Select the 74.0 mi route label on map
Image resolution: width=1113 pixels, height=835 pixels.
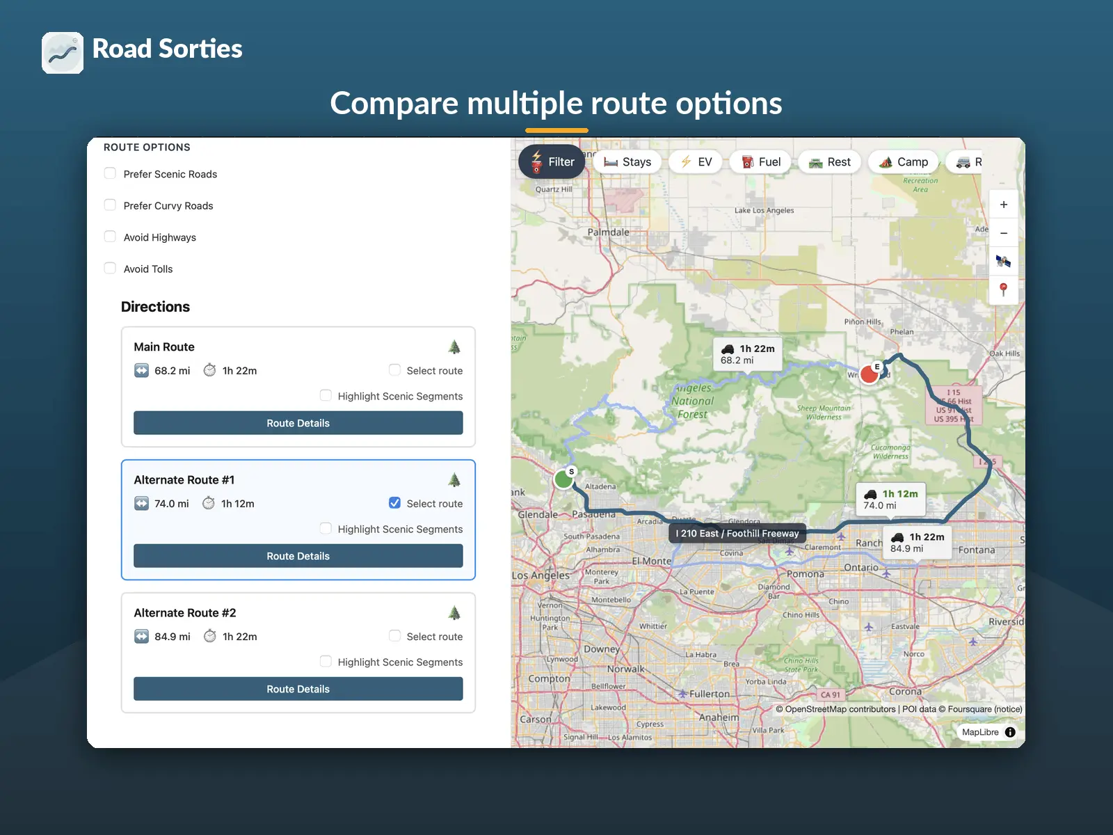(891, 499)
